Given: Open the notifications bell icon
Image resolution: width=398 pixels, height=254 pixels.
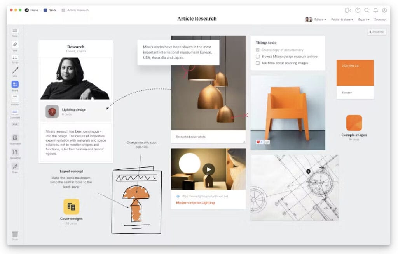Looking at the screenshot, I should [375, 10].
